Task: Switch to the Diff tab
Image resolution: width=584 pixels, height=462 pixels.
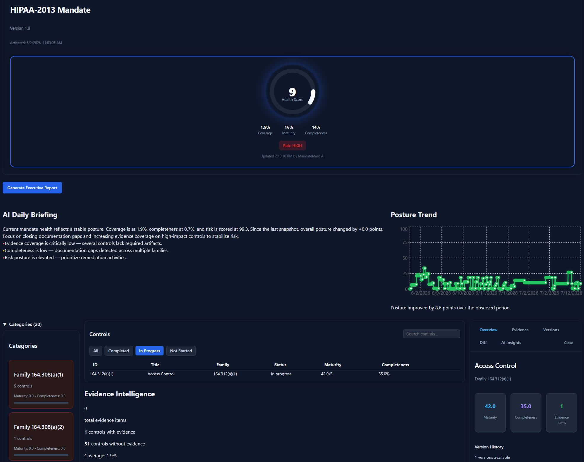Action: [x=483, y=343]
